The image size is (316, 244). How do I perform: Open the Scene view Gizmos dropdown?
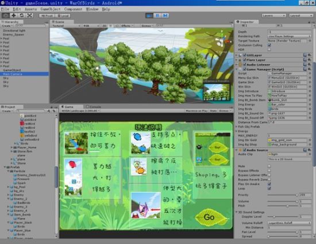point(147,26)
